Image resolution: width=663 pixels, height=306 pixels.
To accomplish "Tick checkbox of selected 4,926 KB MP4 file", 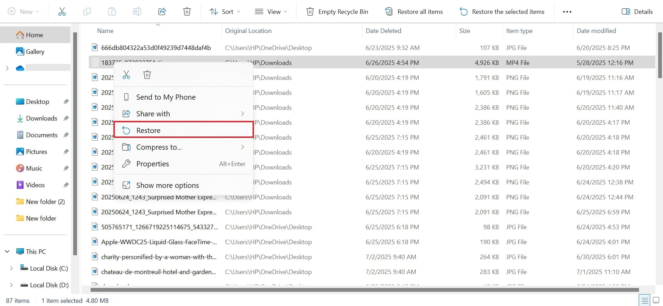I will click(95, 63).
